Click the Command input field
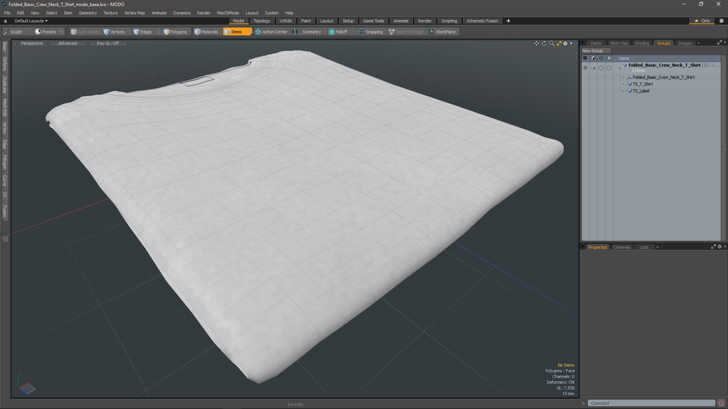The image size is (728, 409). tap(651, 403)
